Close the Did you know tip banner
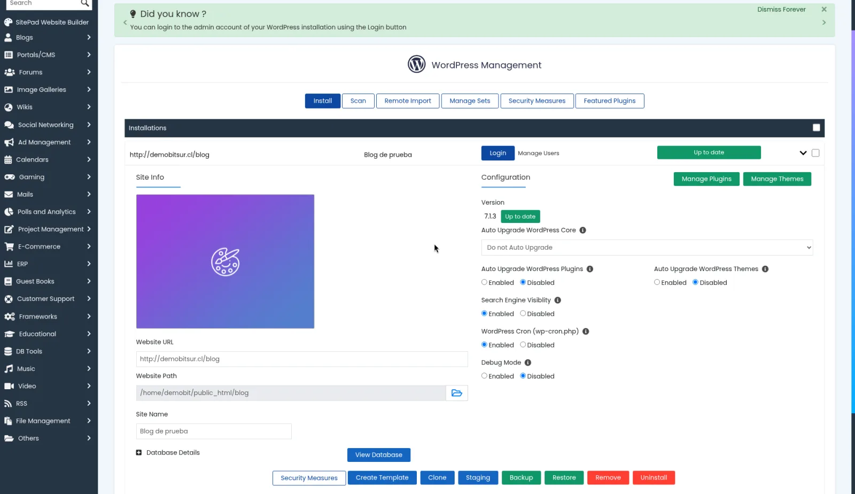Image resolution: width=855 pixels, height=494 pixels. pyautogui.click(x=824, y=10)
